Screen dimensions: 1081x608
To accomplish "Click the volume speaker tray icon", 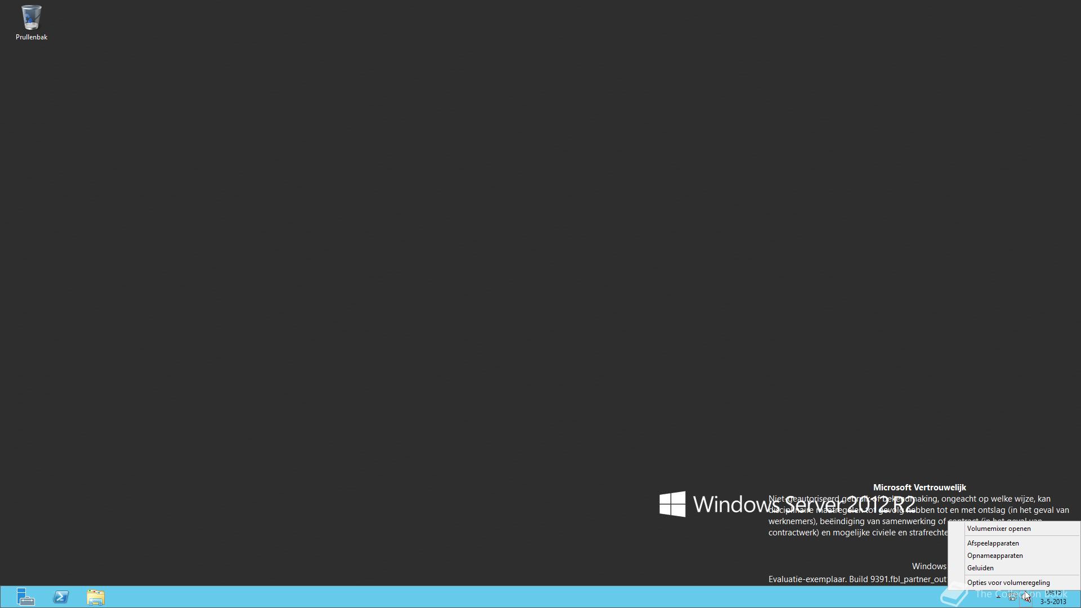I will pos(1026,596).
